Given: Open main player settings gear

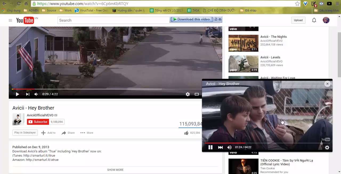Looking at the screenshot, I should pyautogui.click(x=188, y=94).
